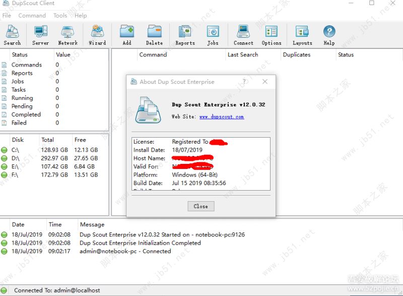Image resolution: width=403 pixels, height=296 pixels.
Task: Click the Running status row icon
Action: tap(4, 98)
